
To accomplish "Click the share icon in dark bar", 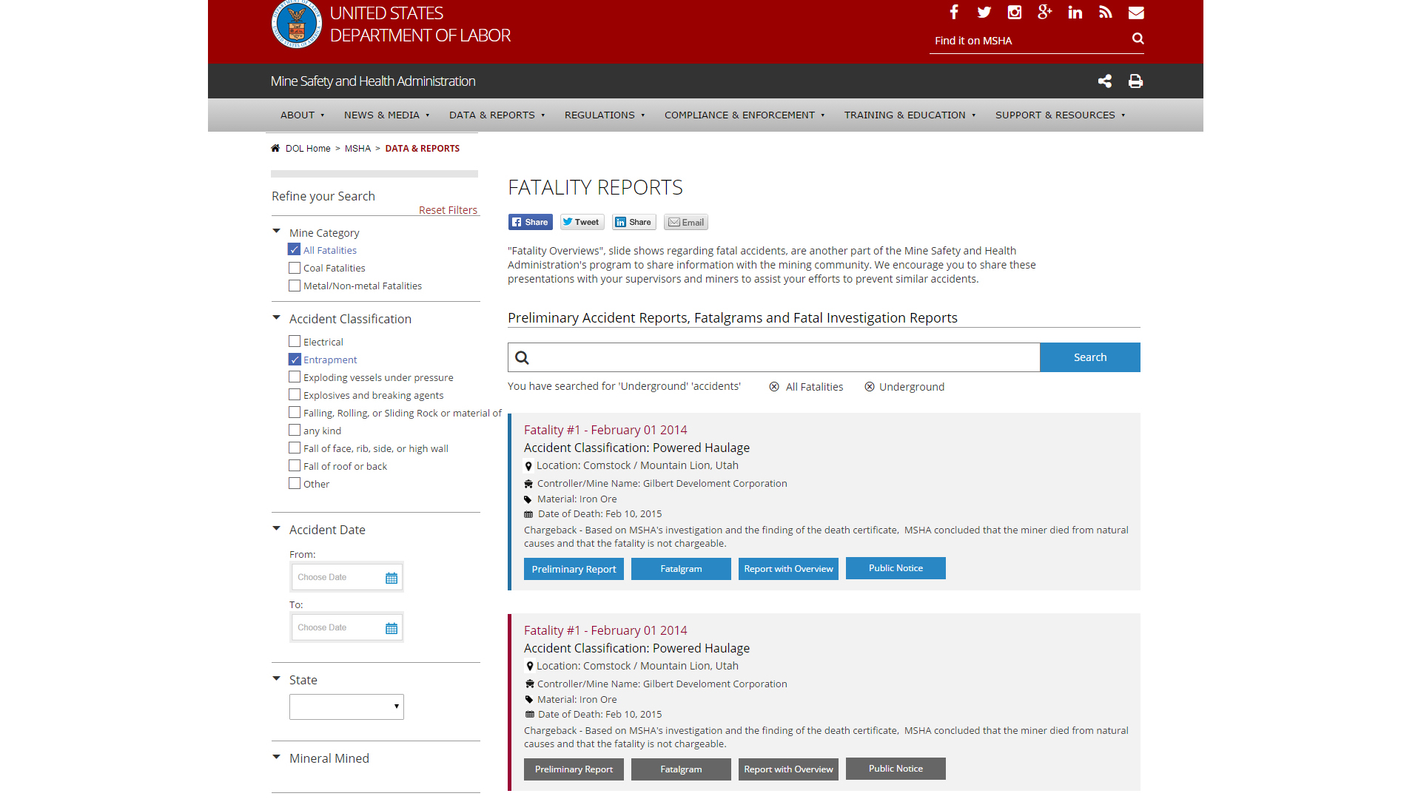I will point(1105,81).
